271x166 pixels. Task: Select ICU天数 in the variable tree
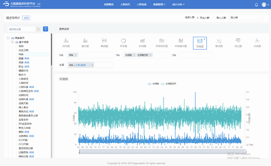23,140
